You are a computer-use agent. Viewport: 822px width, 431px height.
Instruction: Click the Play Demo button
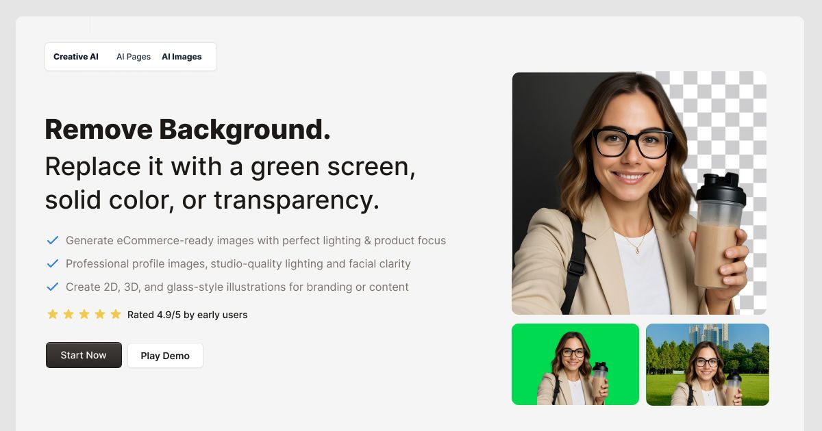tap(165, 356)
